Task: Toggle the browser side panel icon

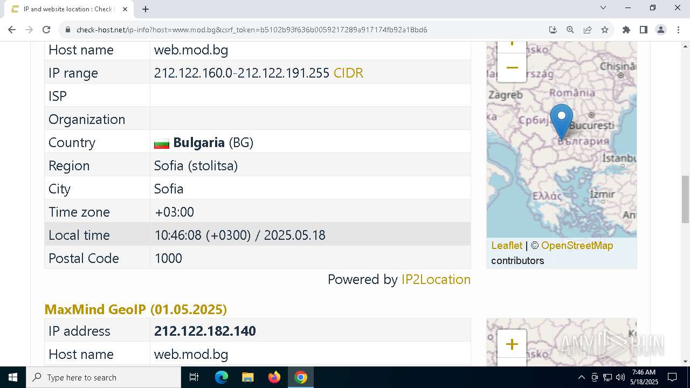Action: tap(643, 30)
